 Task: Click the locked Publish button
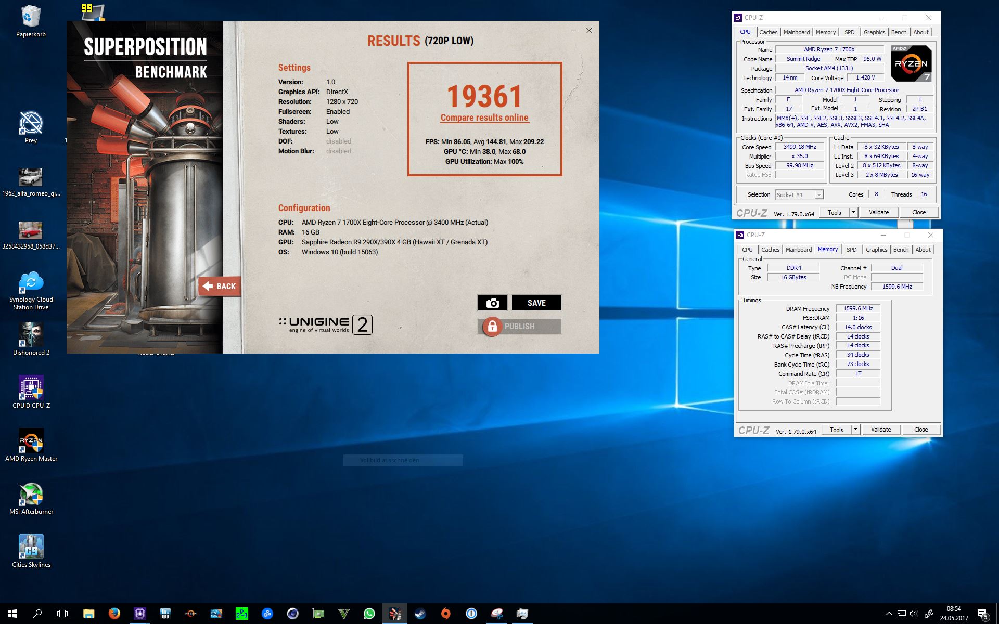pyautogui.click(x=519, y=326)
